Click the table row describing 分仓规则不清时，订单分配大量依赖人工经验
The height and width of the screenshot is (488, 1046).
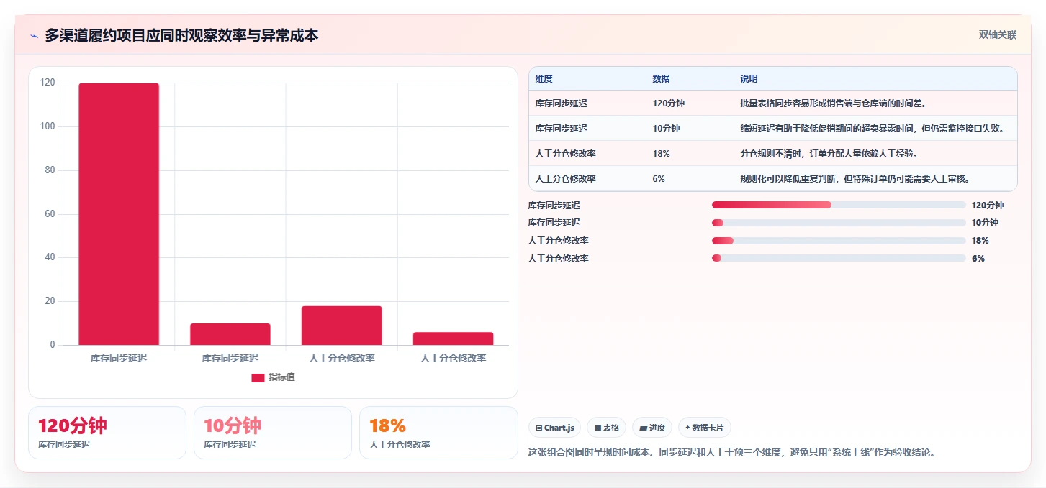pos(773,153)
